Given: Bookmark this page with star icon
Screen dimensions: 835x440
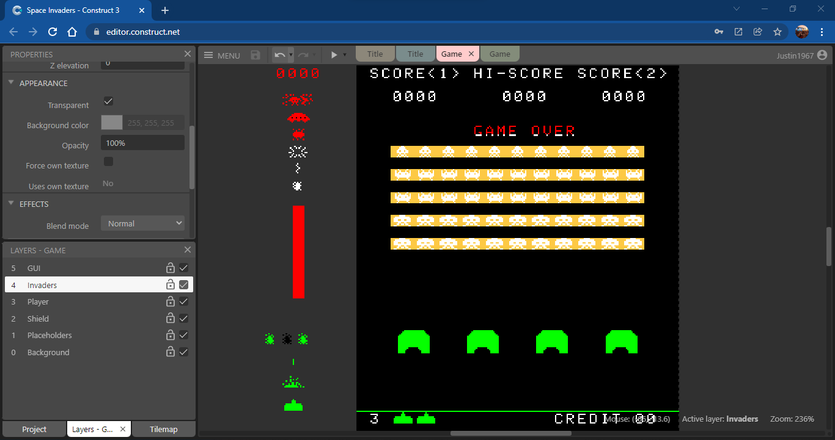Looking at the screenshot, I should [778, 32].
